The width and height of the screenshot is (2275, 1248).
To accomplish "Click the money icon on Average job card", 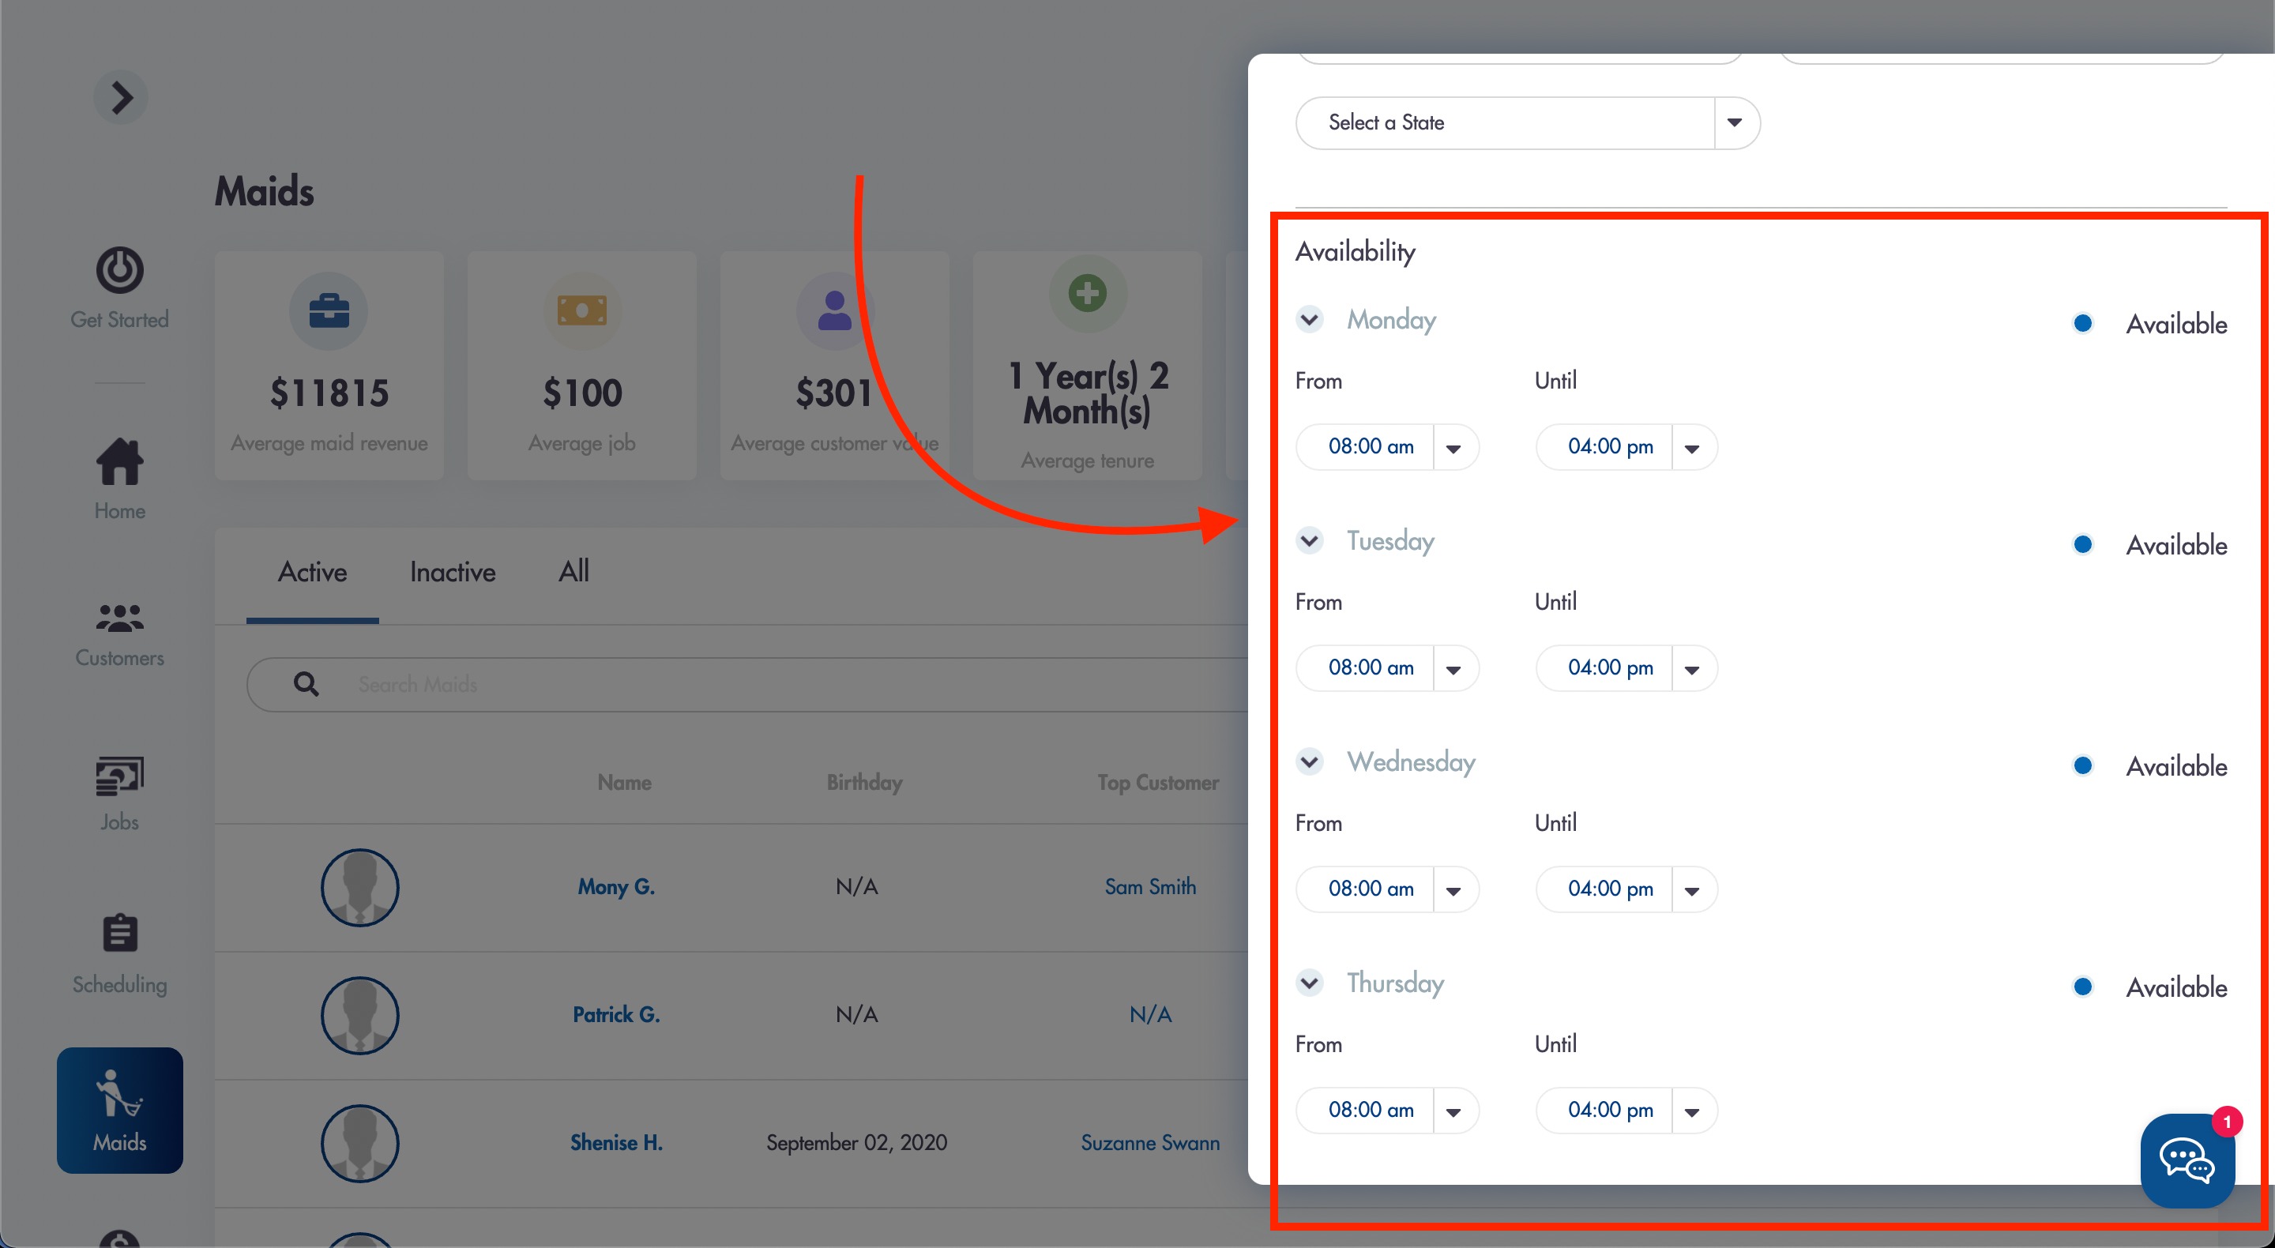I will point(582,311).
